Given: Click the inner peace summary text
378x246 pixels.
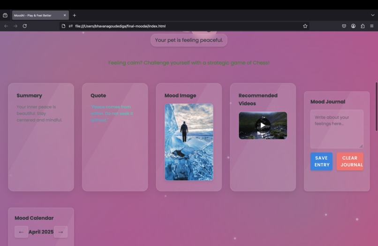Looking at the screenshot, I should point(39,114).
